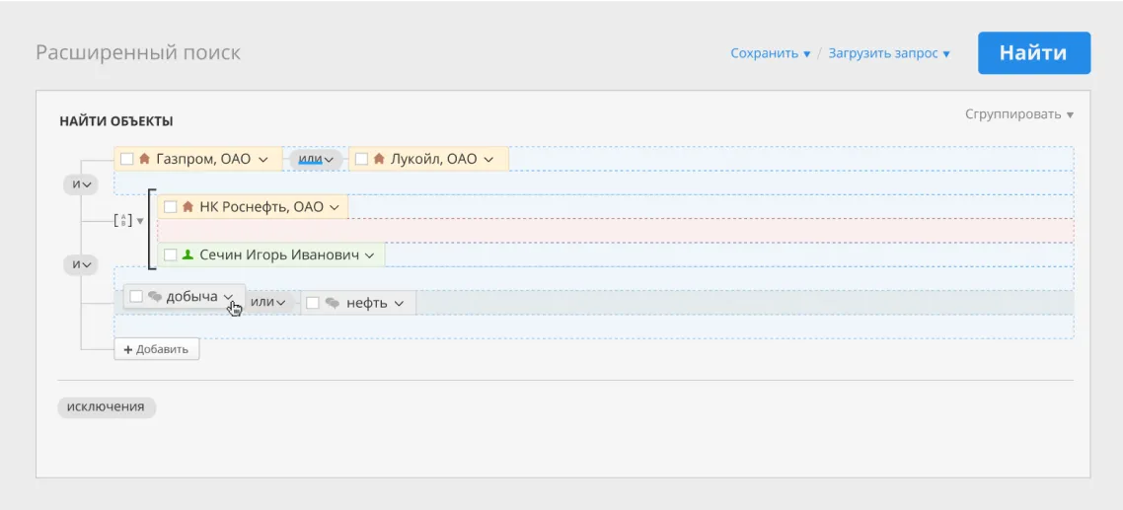Click the исключения pill button
This screenshot has width=1123, height=510.
point(106,406)
